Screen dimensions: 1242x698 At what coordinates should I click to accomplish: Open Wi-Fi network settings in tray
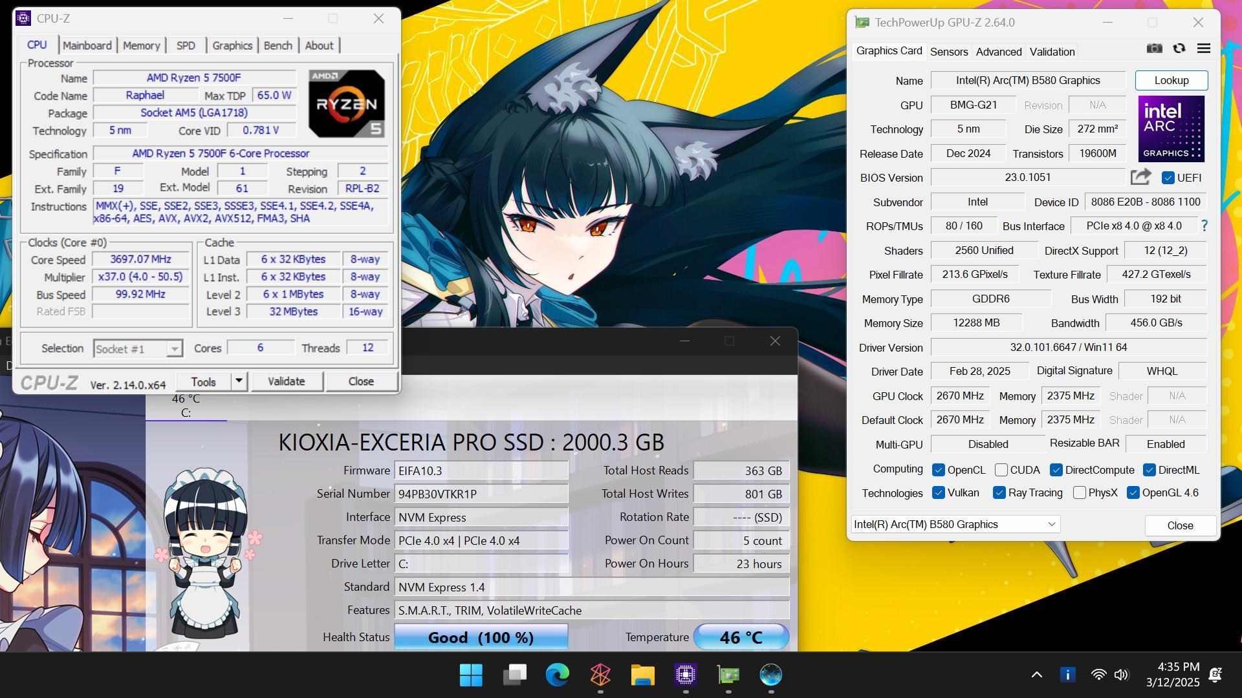pyautogui.click(x=1098, y=675)
